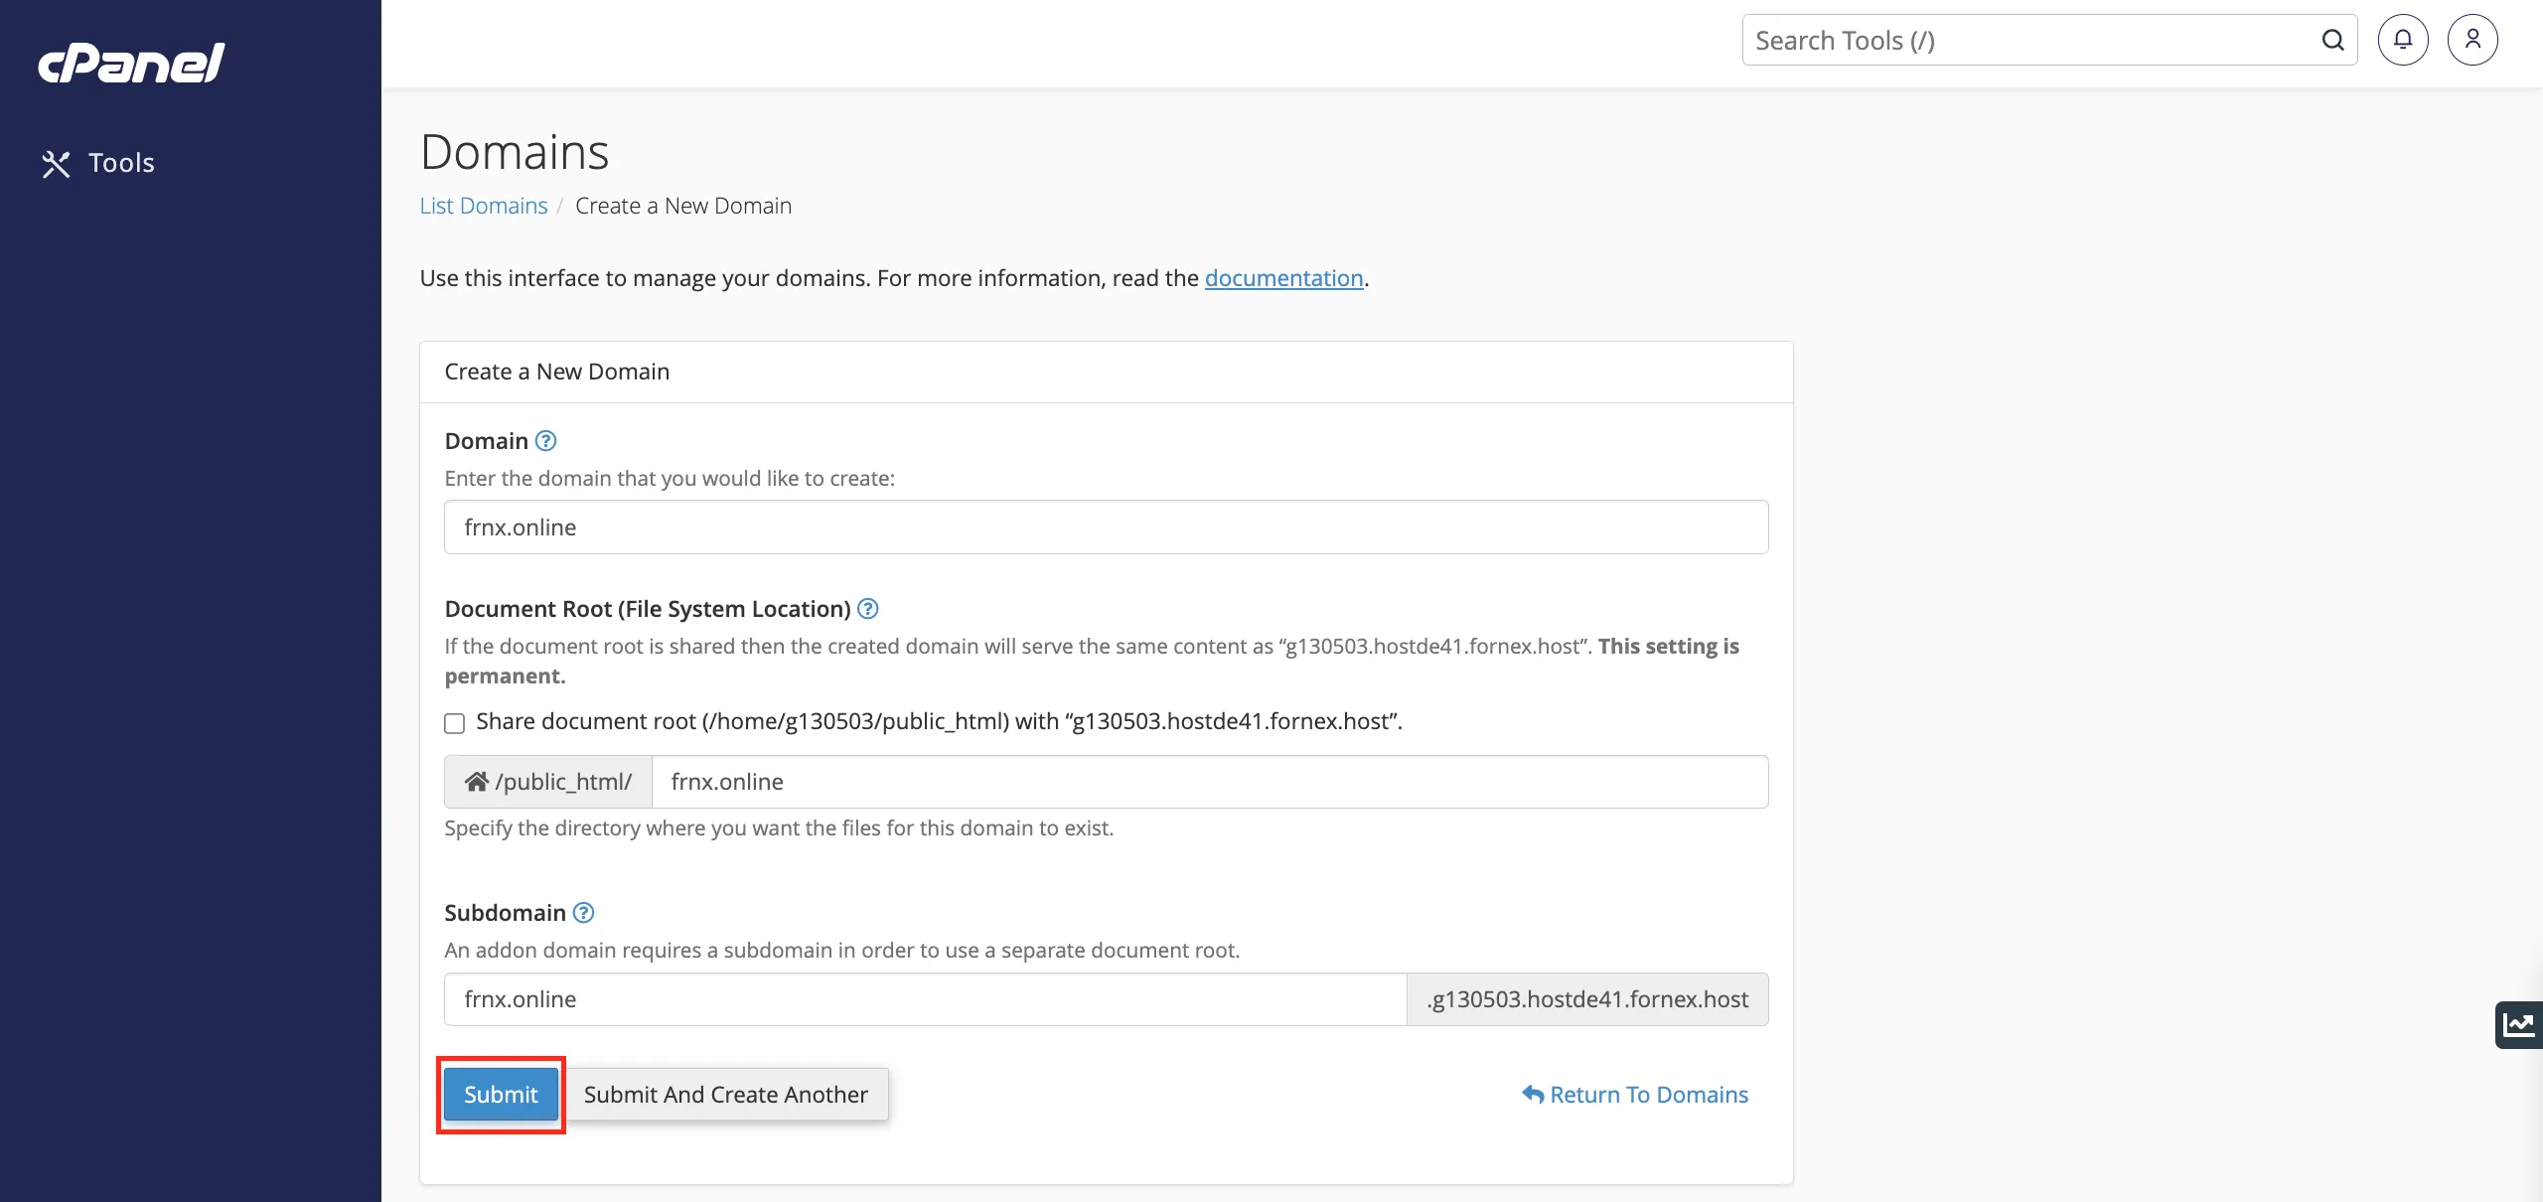The height and width of the screenshot is (1202, 2543).
Task: Click the document root directory field
Action: click(x=1209, y=782)
